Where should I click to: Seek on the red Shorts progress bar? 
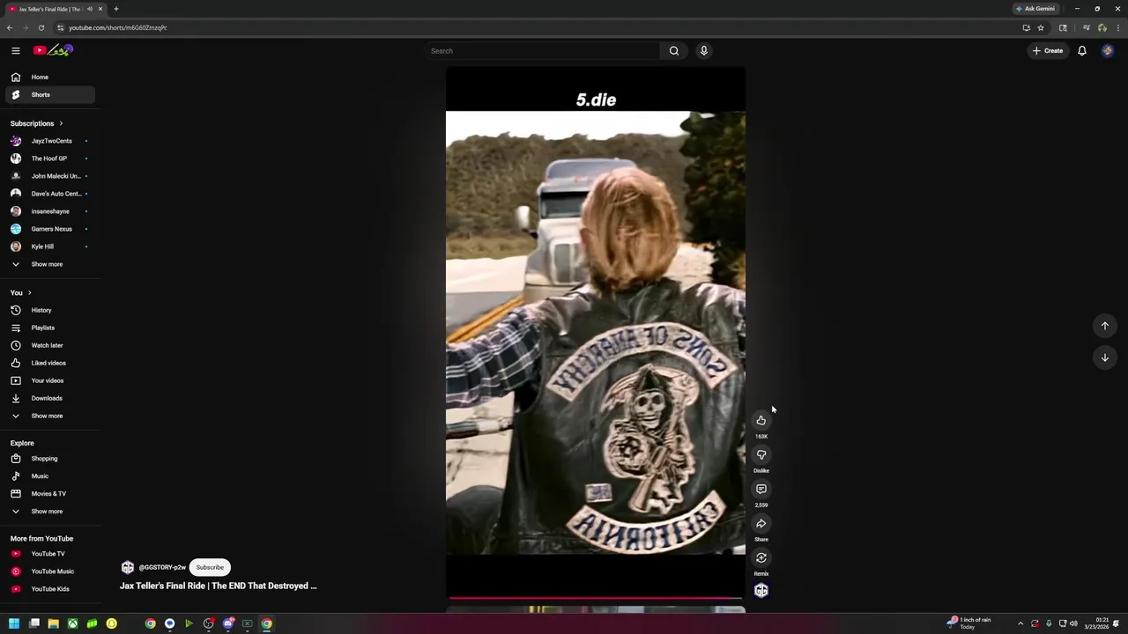(x=596, y=598)
